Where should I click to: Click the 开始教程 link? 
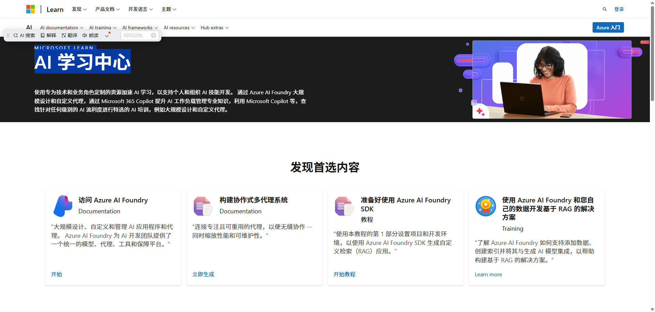[x=345, y=274]
